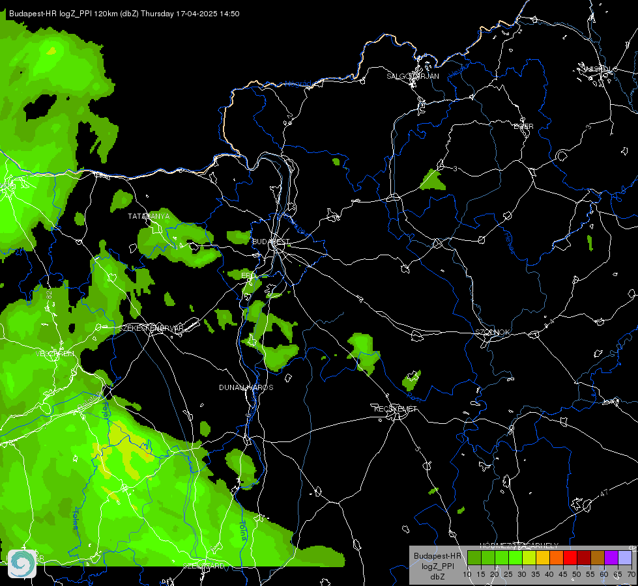Image resolution: width=638 pixels, height=586 pixels.
Task: Pick the 25-30 dBZ bright green swatch
Action: [x=515, y=558]
